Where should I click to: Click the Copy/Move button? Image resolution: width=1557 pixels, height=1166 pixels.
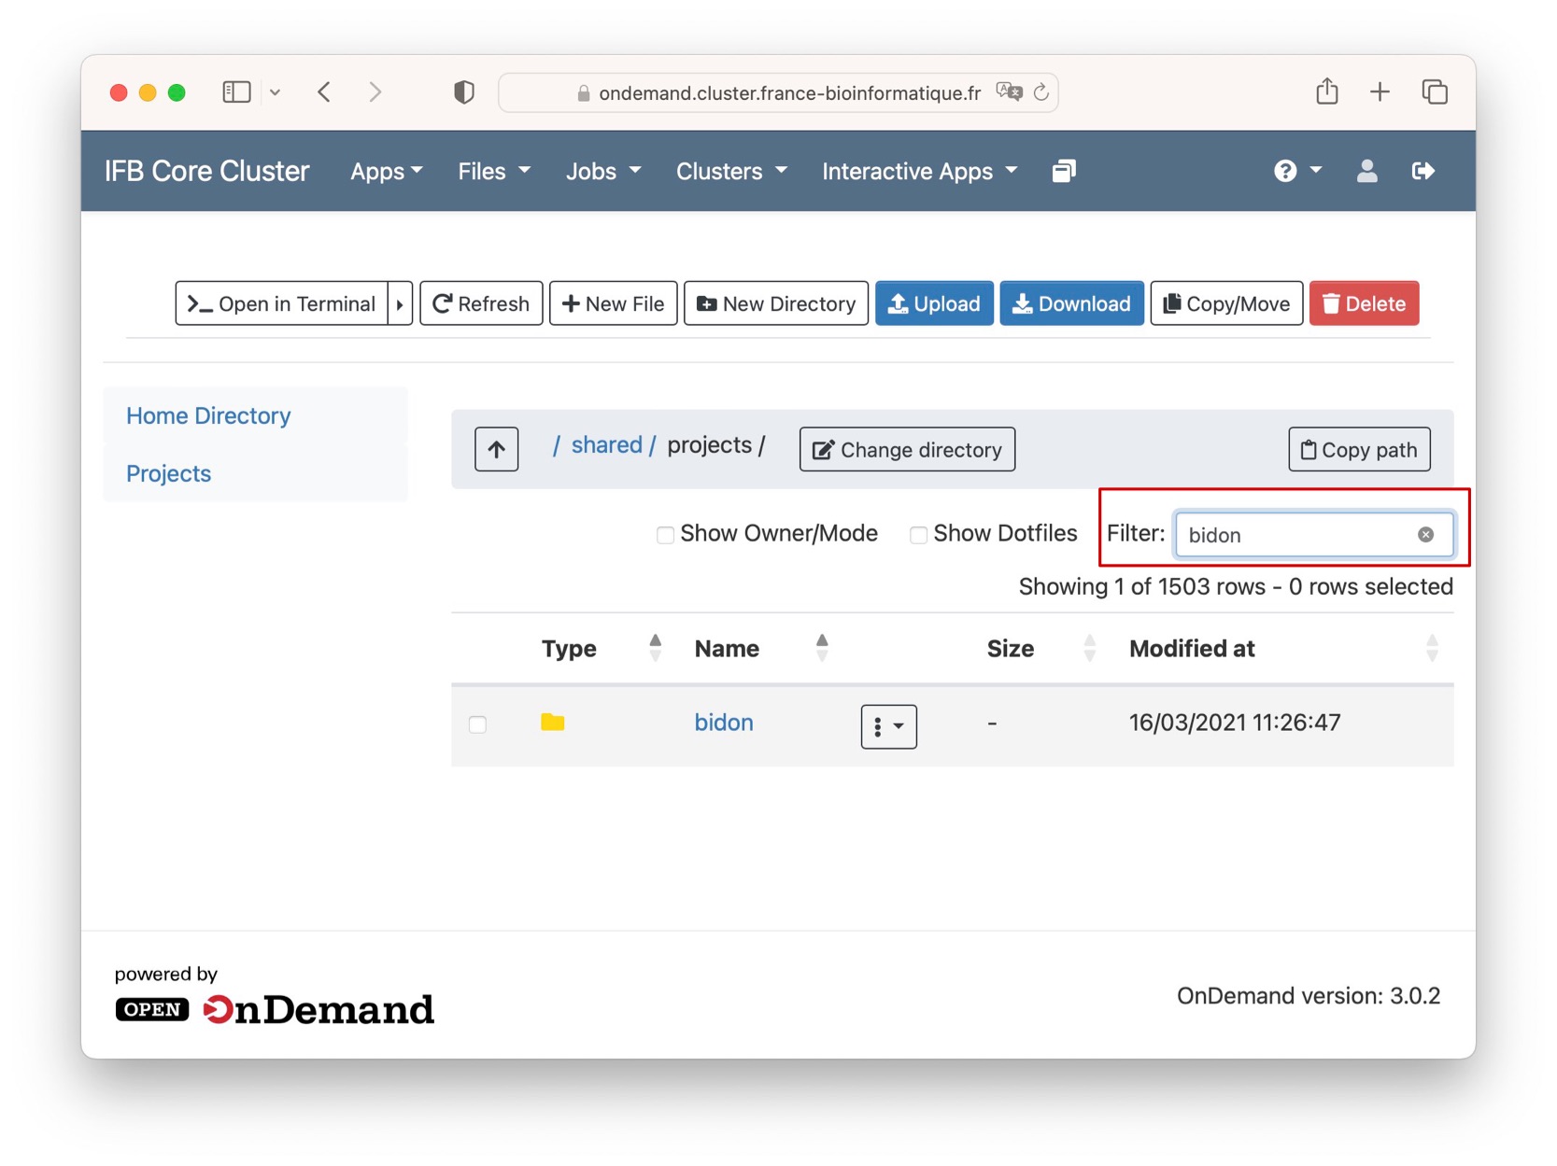1226,303
